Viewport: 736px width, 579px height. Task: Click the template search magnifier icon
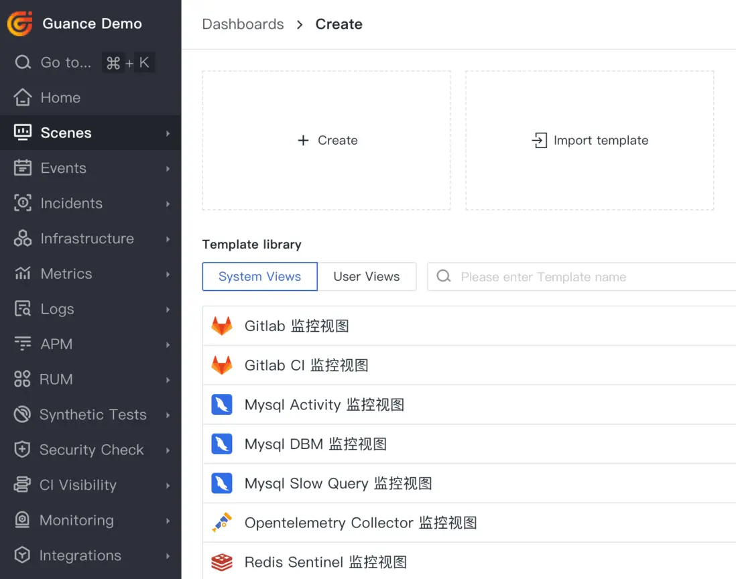click(x=444, y=276)
